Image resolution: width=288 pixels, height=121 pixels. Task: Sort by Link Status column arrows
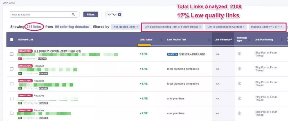point(161,40)
